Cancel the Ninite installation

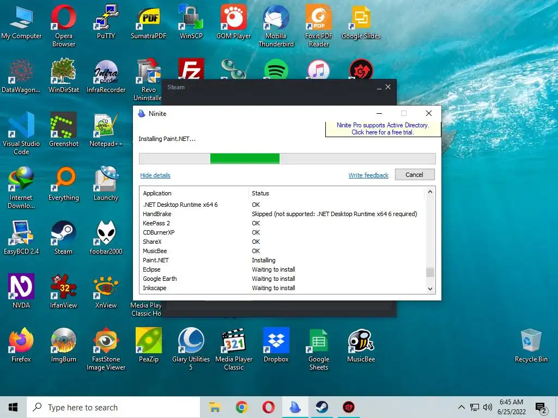[415, 175]
